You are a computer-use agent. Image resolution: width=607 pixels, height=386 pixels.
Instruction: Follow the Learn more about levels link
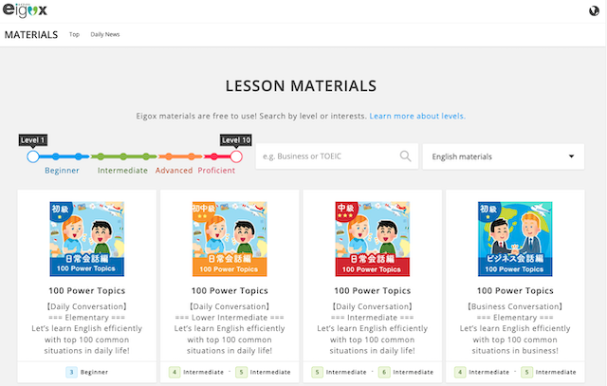click(417, 116)
